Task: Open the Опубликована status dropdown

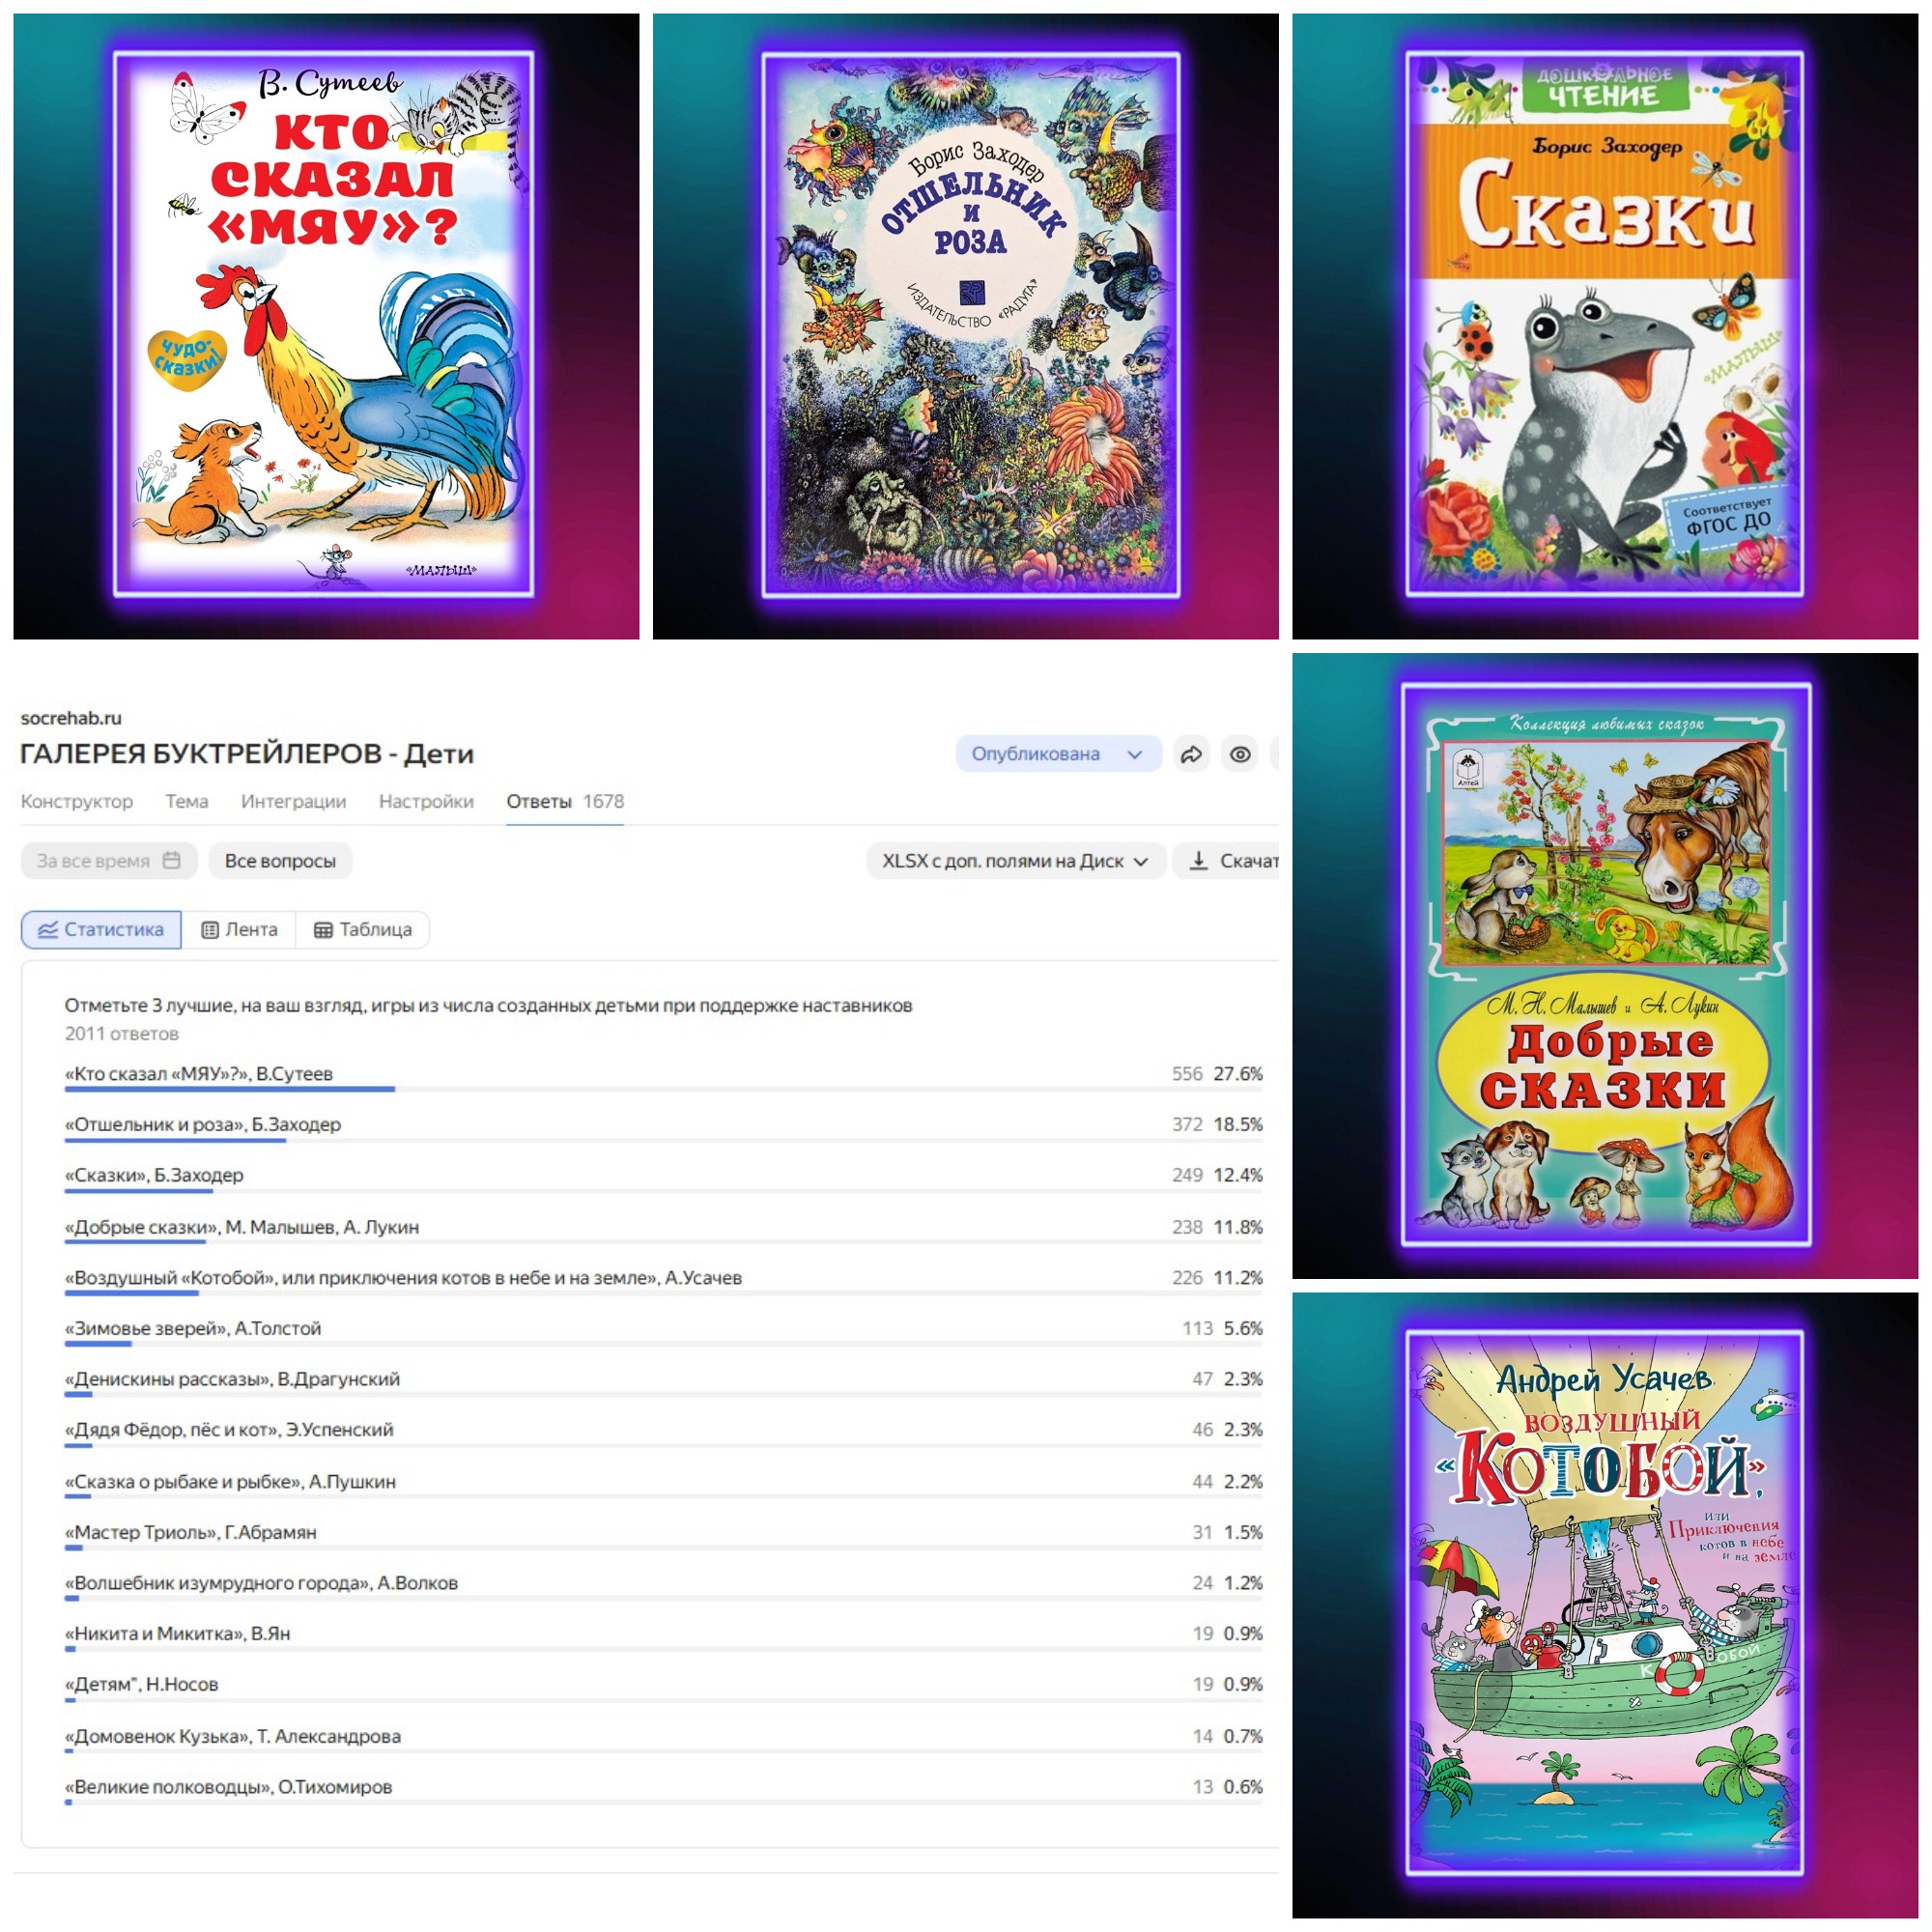Action: pos(1058,754)
